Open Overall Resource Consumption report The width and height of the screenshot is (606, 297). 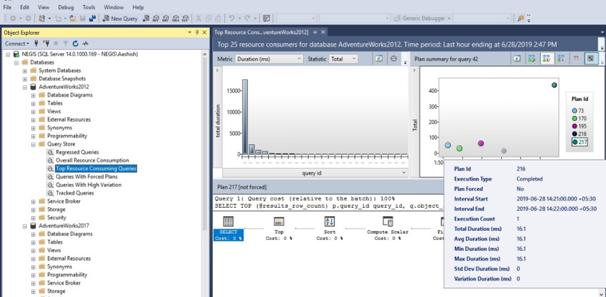tap(92, 160)
